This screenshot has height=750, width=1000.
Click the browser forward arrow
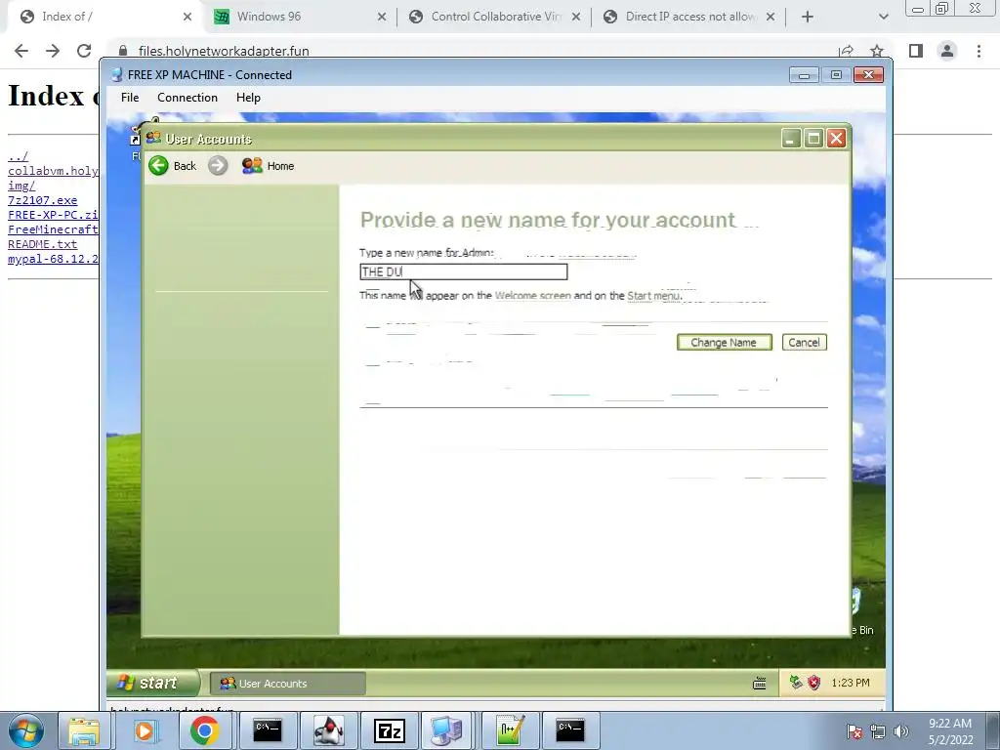click(x=53, y=51)
